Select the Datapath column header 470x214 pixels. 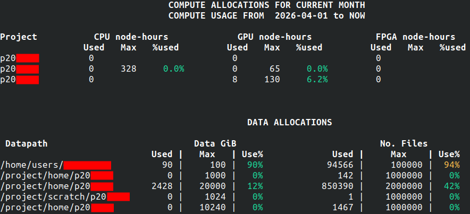[x=27, y=143]
